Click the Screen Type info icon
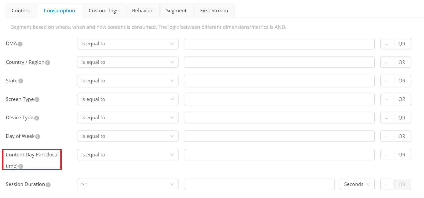The width and height of the screenshot is (424, 198). coord(37,100)
